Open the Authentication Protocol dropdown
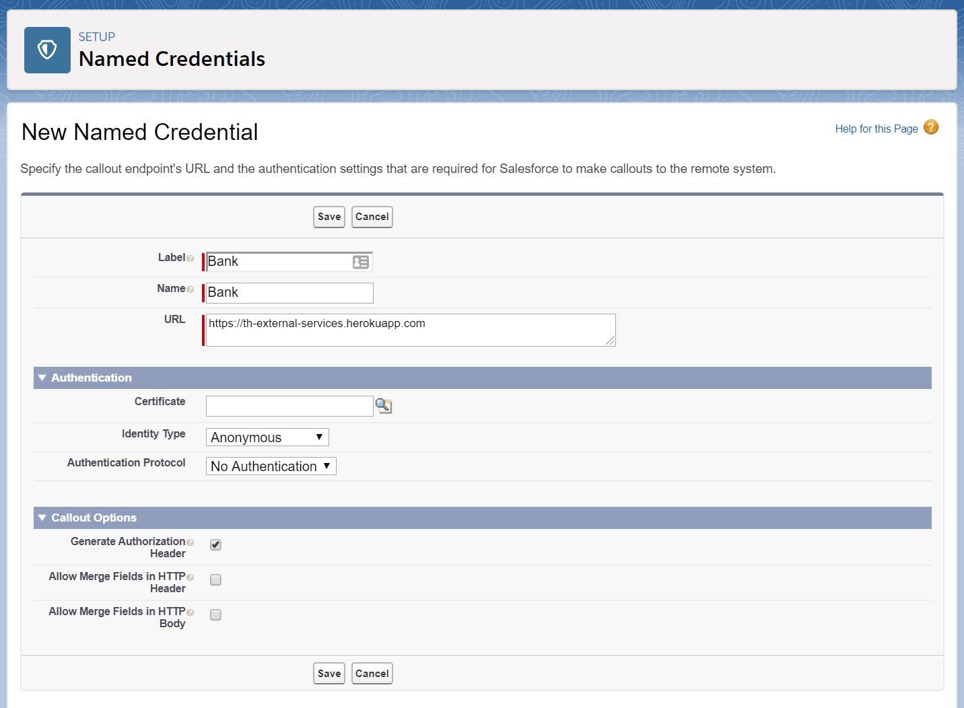The height and width of the screenshot is (708, 964). (271, 466)
